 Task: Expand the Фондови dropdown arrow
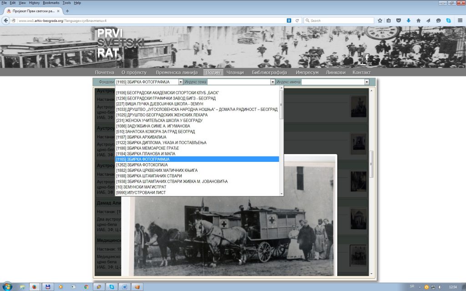click(x=181, y=82)
